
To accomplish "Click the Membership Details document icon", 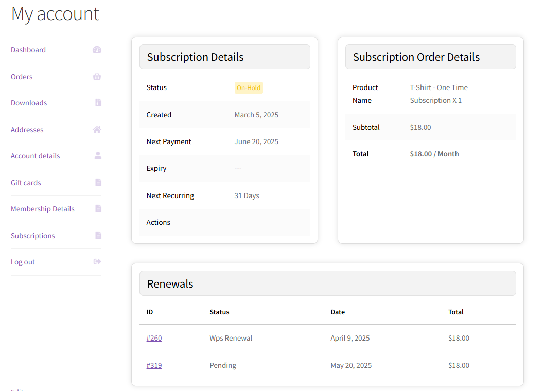I will point(98,209).
